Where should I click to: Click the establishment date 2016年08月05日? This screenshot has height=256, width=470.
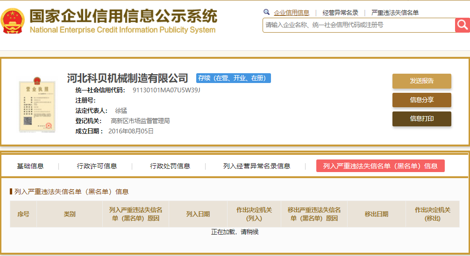[131, 131]
